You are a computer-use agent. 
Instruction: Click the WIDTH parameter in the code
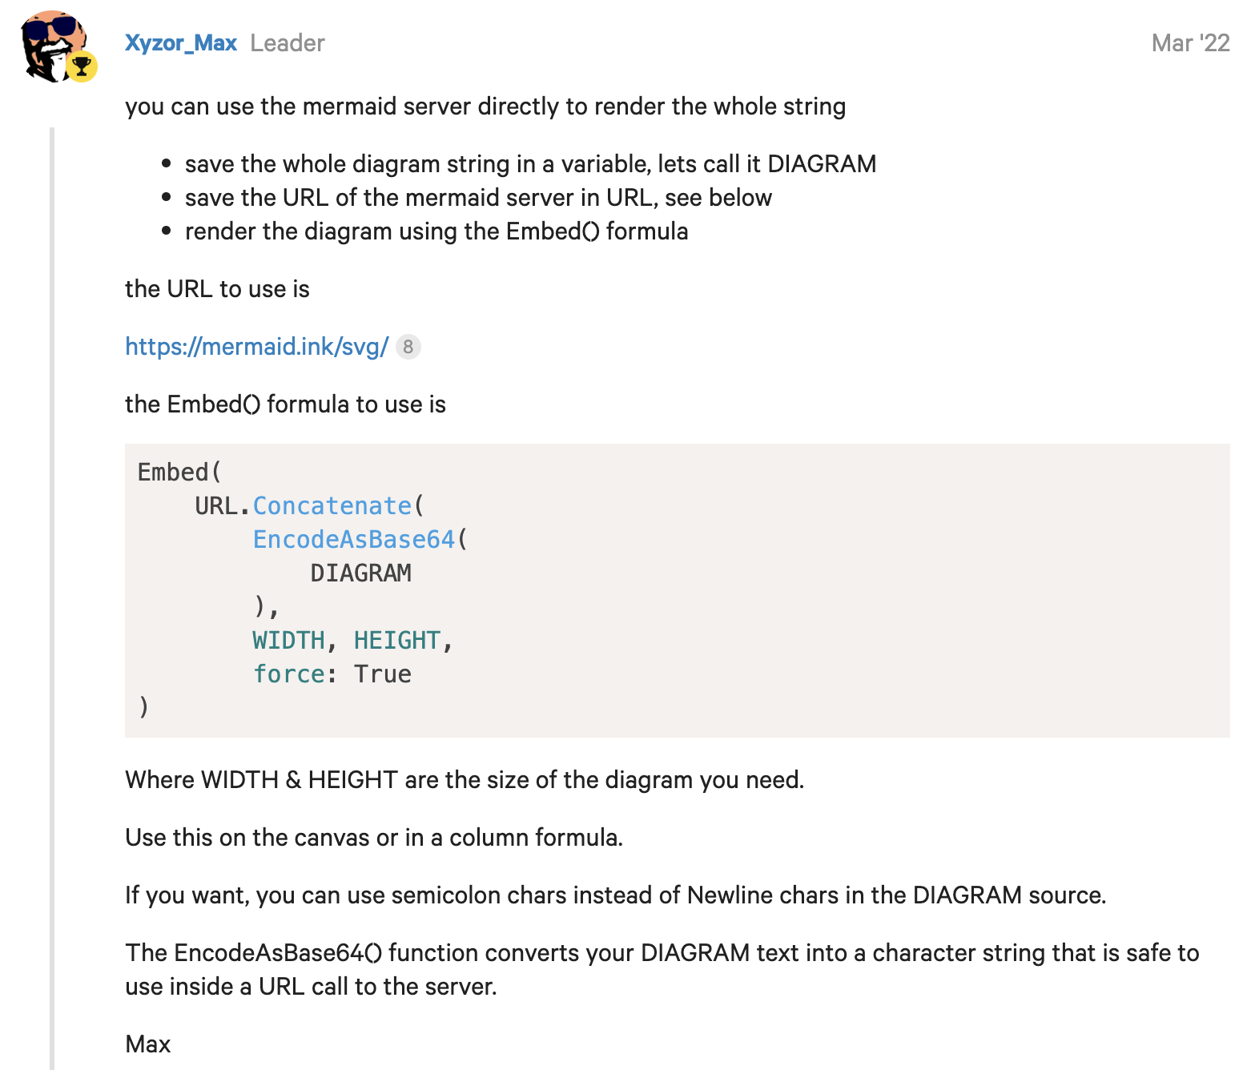pos(288,641)
